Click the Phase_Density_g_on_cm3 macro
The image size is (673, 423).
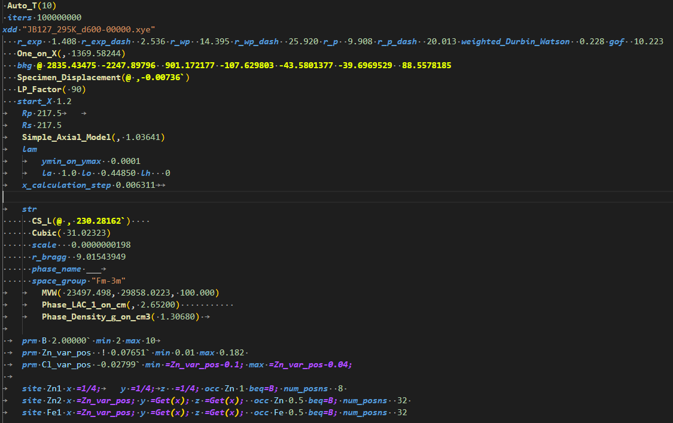coord(96,317)
